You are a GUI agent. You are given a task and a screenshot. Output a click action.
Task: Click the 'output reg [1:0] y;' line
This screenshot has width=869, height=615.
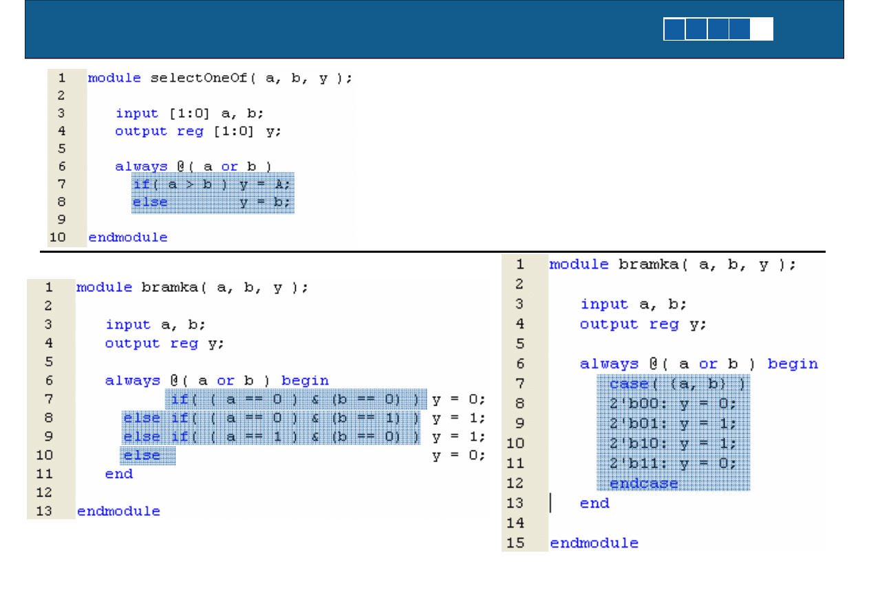coord(198,132)
